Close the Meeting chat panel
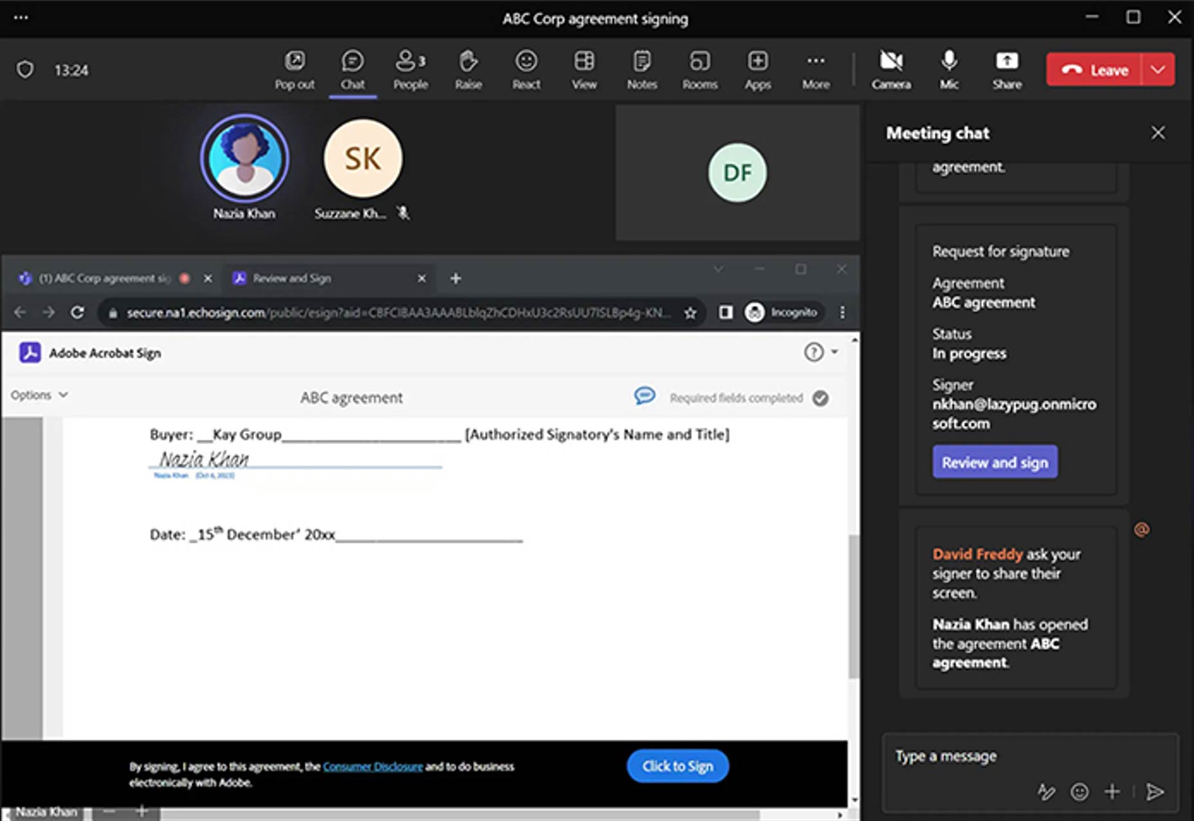The image size is (1194, 821). coord(1158,133)
